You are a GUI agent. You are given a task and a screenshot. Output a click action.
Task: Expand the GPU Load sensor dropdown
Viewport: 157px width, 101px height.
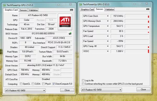tap(108, 36)
